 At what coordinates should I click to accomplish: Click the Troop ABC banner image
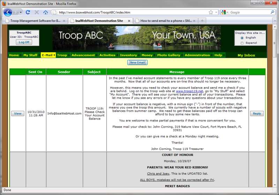137,38
